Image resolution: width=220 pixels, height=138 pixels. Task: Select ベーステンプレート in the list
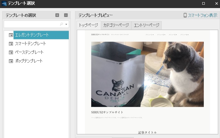pos(29,52)
